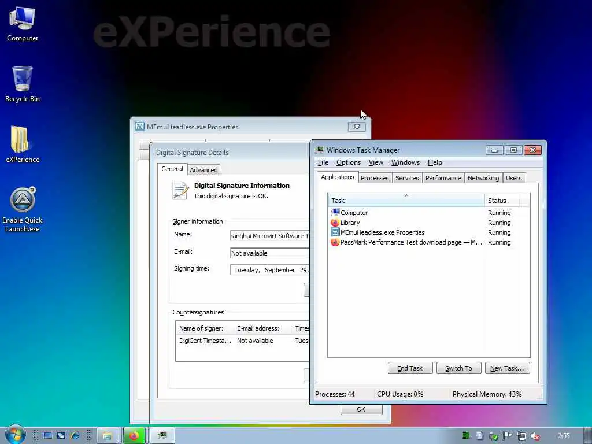Click the muted volume tray icon
592x444 pixels.
click(535, 436)
